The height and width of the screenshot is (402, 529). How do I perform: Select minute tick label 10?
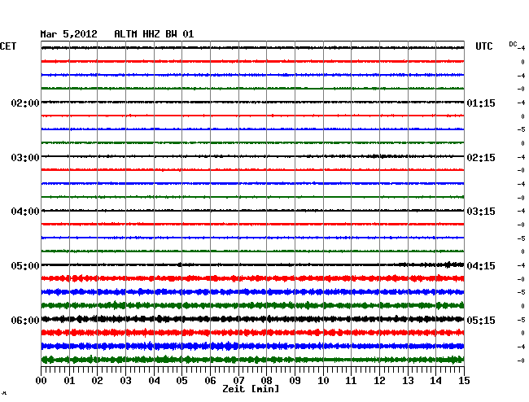[x=323, y=381]
